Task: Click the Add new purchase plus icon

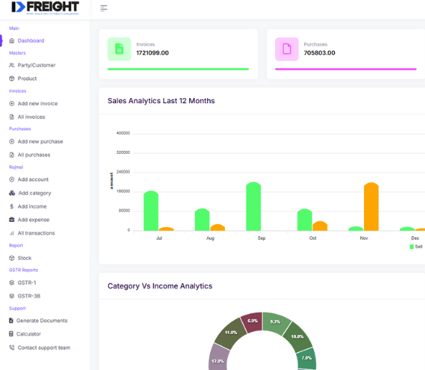Action: (11, 142)
